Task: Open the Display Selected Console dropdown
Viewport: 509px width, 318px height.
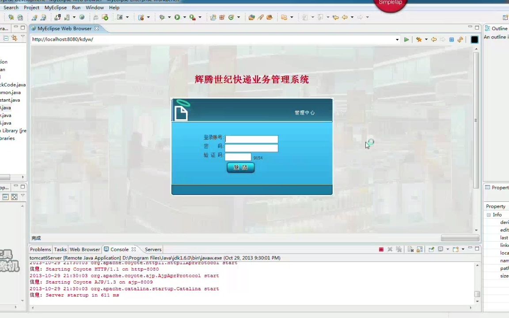Action: coord(448,249)
